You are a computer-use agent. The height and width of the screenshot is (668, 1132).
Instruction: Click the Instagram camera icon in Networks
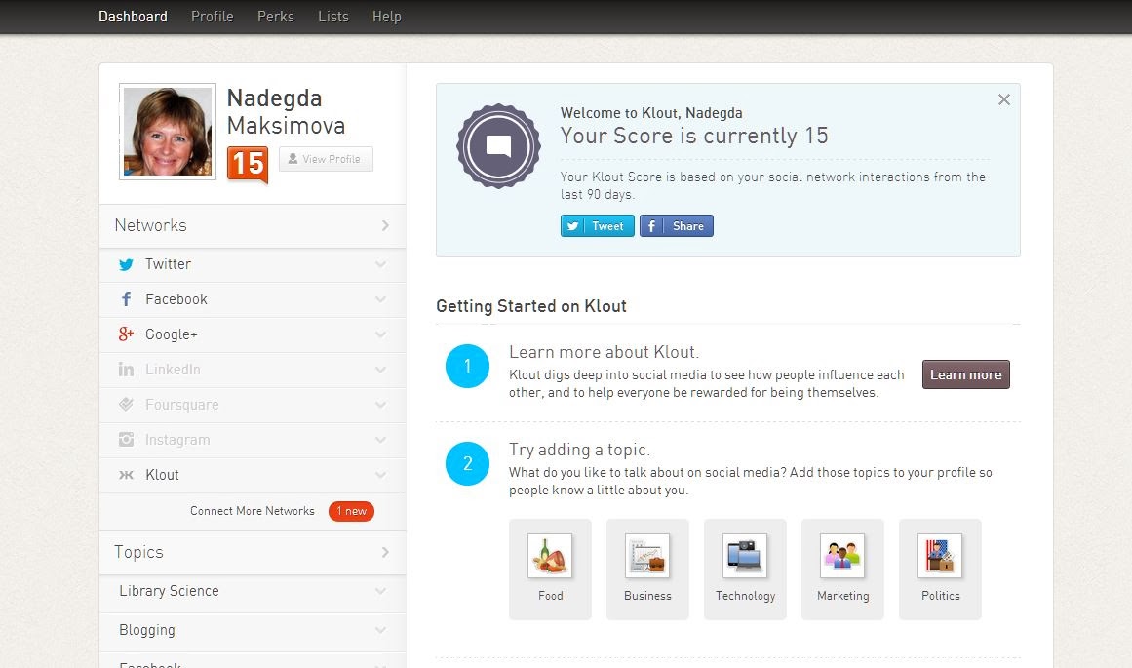point(126,439)
